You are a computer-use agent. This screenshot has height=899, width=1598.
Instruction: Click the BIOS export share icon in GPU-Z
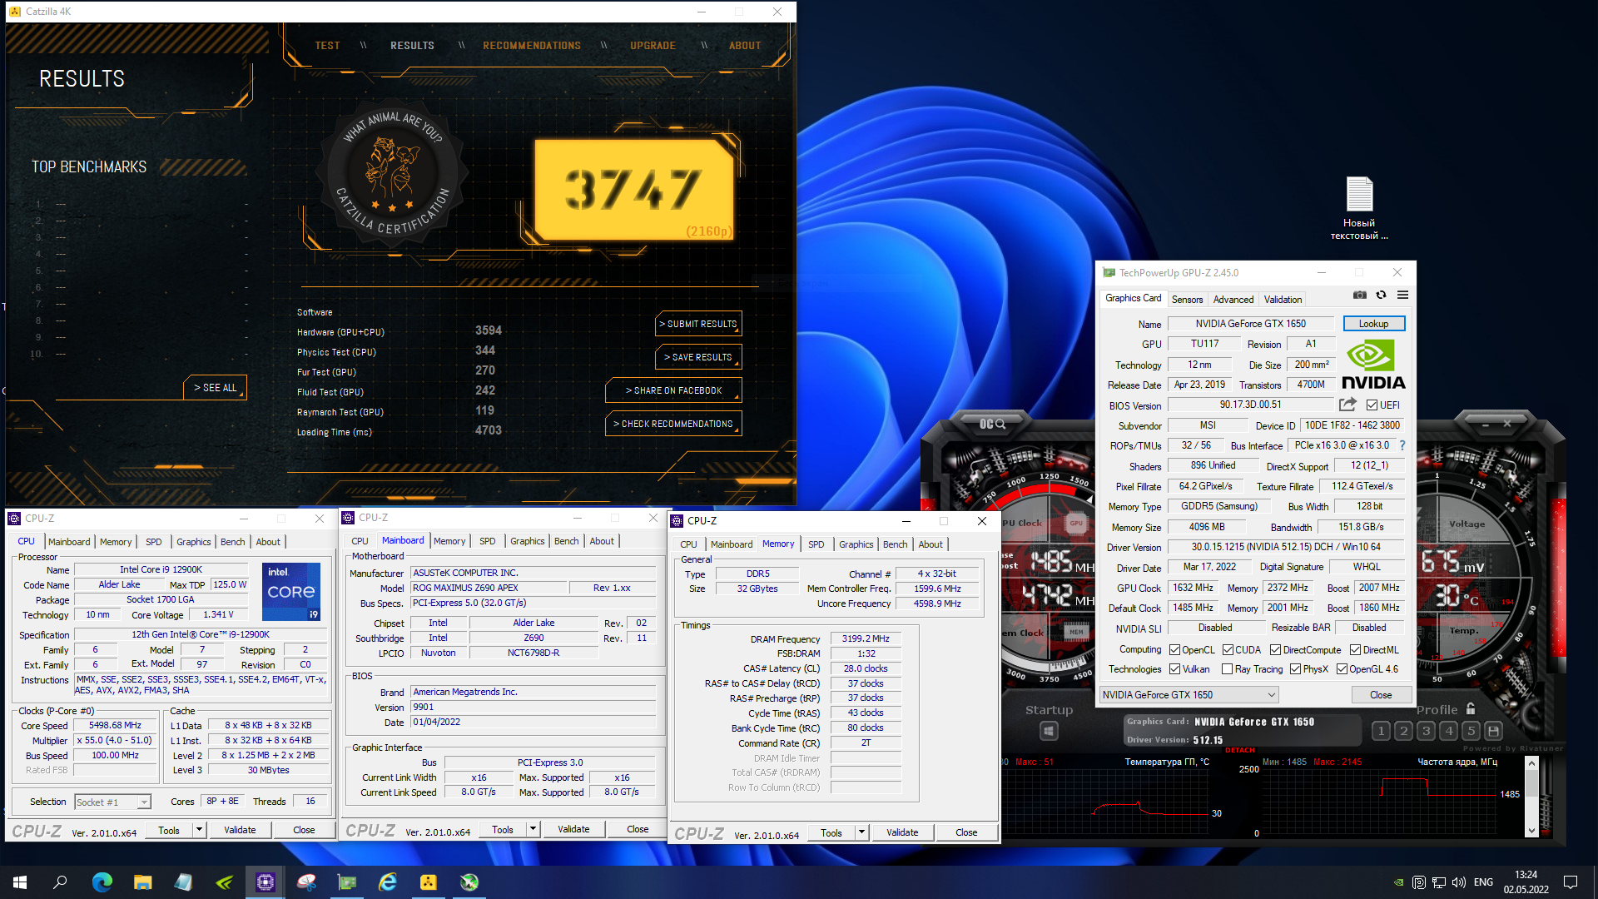pyautogui.click(x=1347, y=405)
